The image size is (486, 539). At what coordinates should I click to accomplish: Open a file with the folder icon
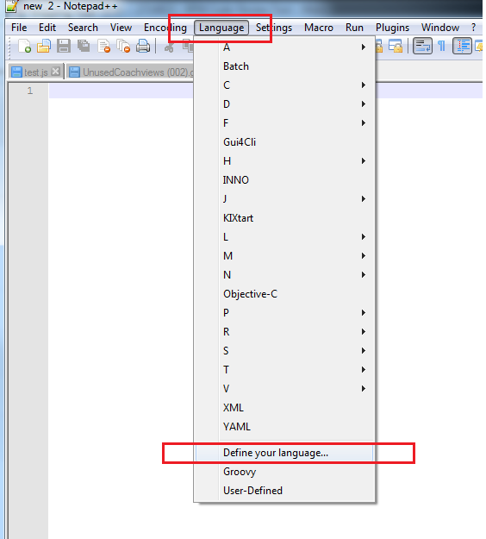coord(44,46)
